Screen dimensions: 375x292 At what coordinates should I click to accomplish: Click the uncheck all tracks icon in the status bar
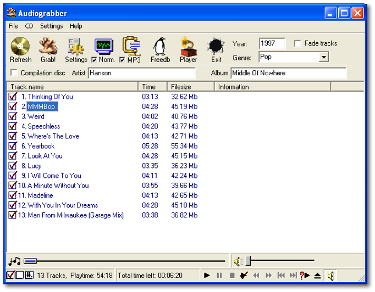coord(20,275)
